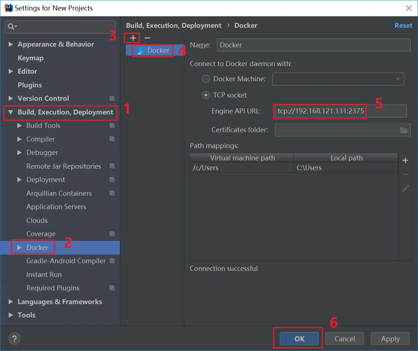Click project-level icon beside Coverage
The height and width of the screenshot is (351, 418).
(112, 234)
